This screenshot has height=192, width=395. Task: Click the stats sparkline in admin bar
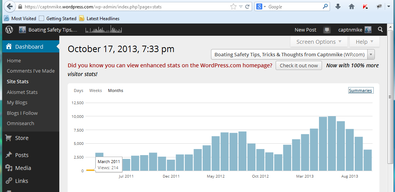tap(103, 30)
